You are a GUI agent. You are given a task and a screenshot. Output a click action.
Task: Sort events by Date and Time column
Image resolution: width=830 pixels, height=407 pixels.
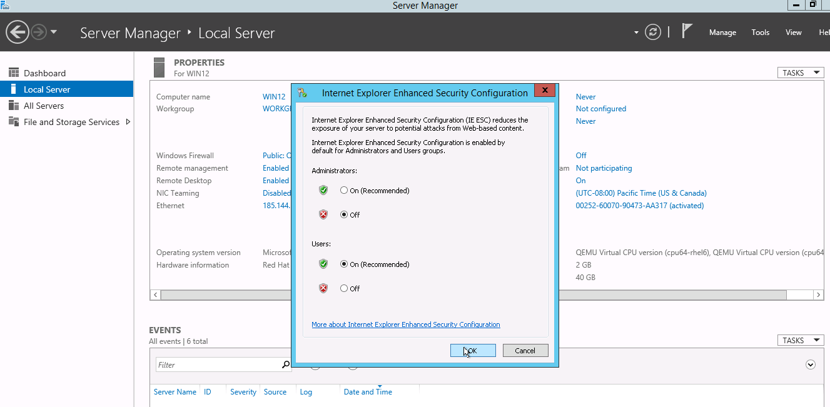coord(368,392)
